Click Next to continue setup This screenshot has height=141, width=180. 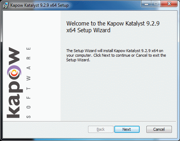tap(127, 129)
